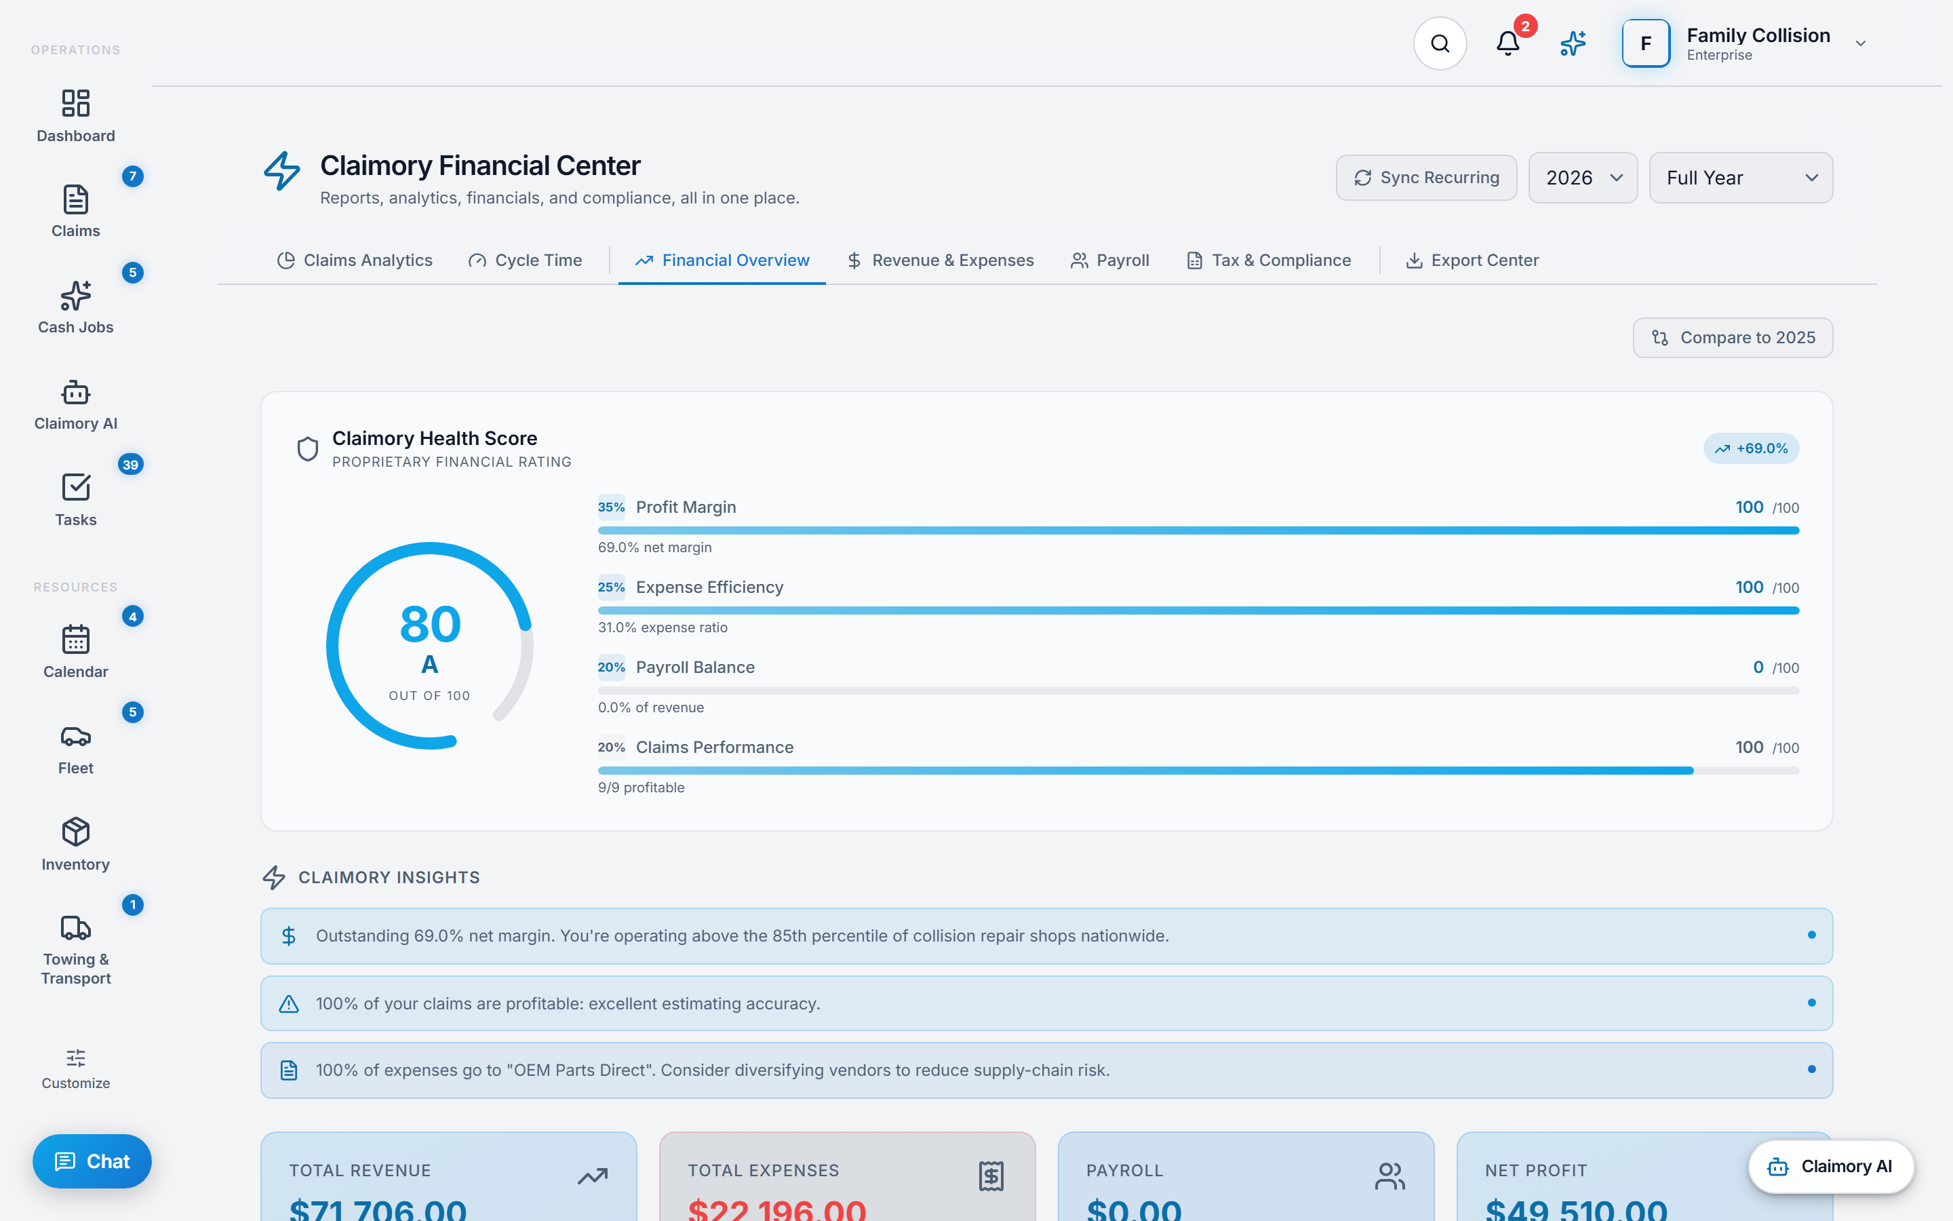This screenshot has height=1221, width=1953.
Task: Select the Financial Overview tab
Action: (x=722, y=261)
